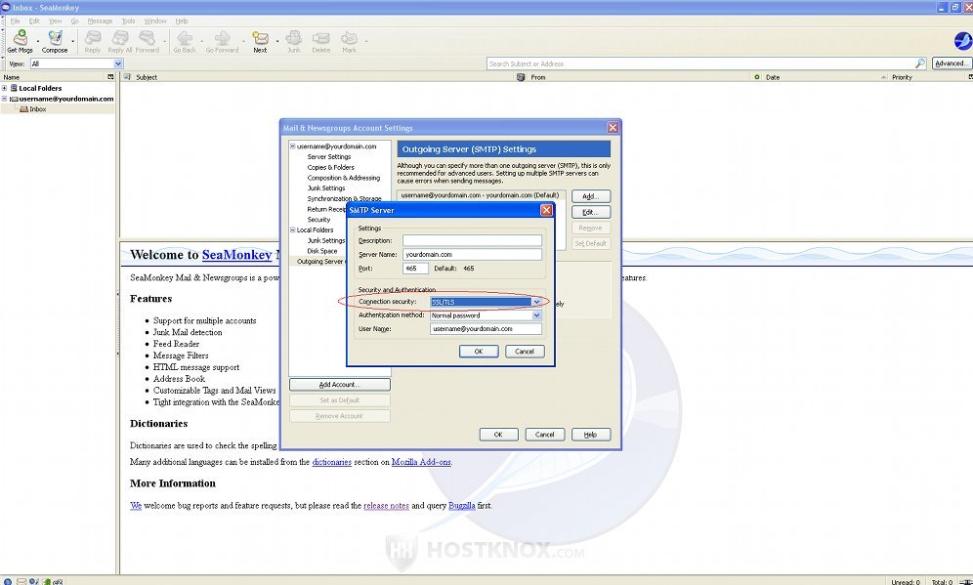The height and width of the screenshot is (585, 973).
Task: Open the Message menu
Action: pyautogui.click(x=100, y=21)
